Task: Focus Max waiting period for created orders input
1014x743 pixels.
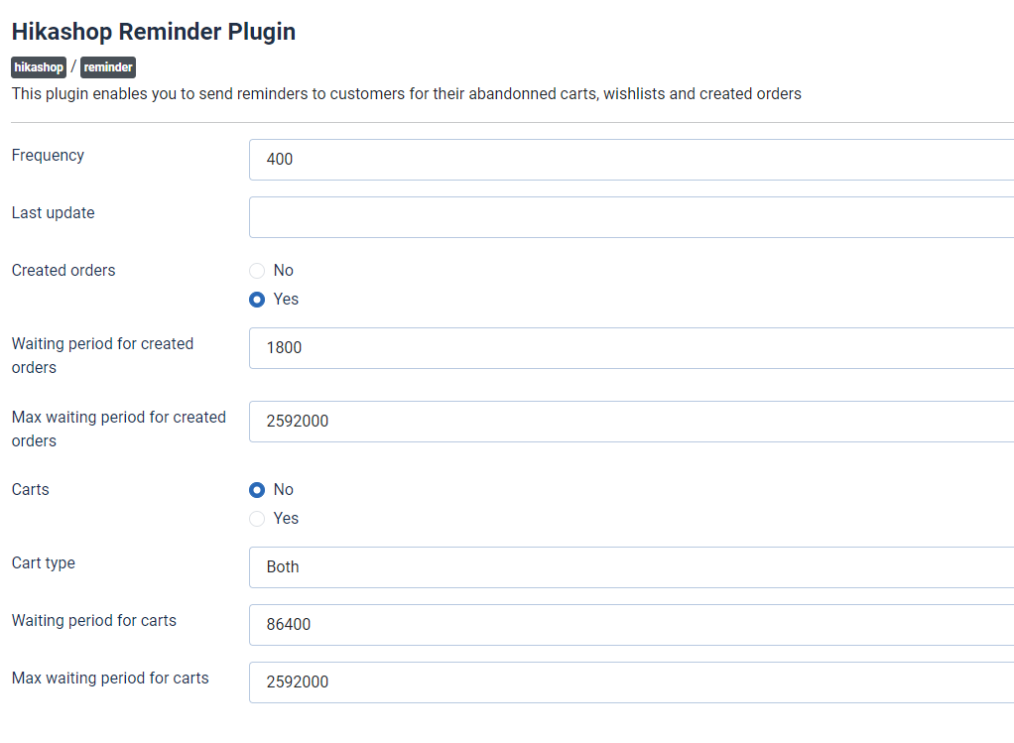Action: [x=631, y=422]
